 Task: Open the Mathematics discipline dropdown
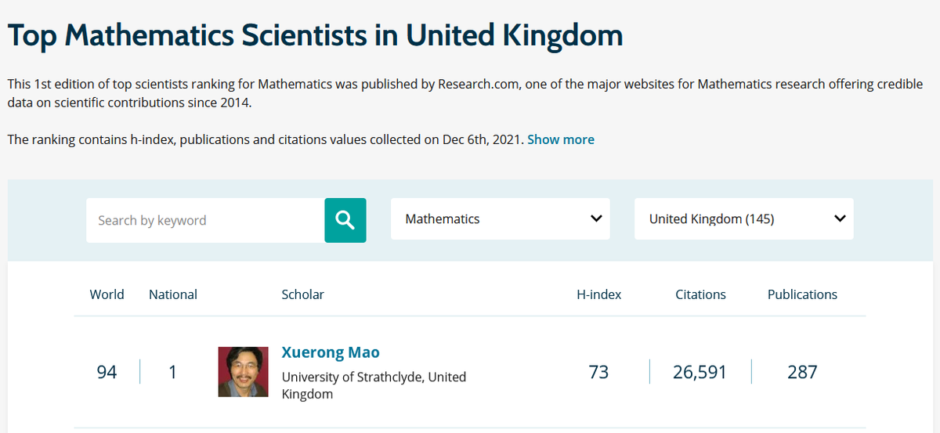[500, 219]
